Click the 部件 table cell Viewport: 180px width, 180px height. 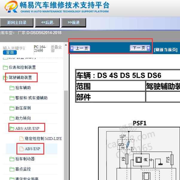[x=111, y=97]
